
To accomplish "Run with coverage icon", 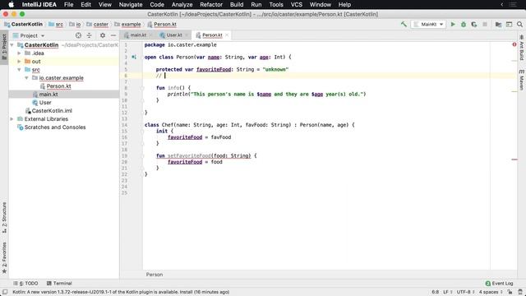I will [474, 24].
